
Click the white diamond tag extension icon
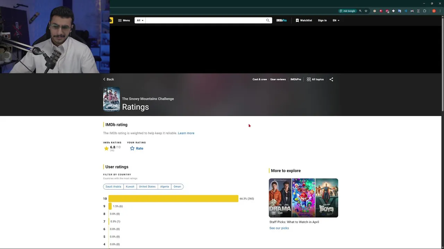point(393,11)
